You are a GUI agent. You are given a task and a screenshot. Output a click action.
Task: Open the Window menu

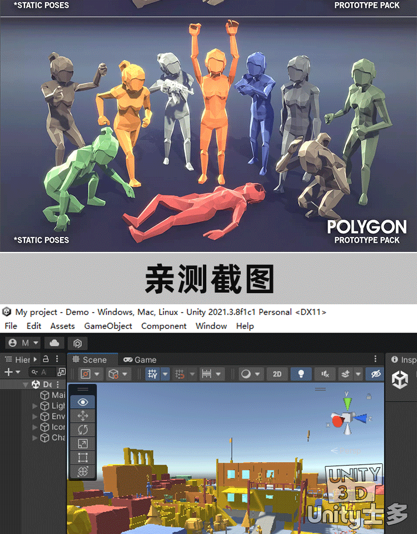tap(211, 326)
